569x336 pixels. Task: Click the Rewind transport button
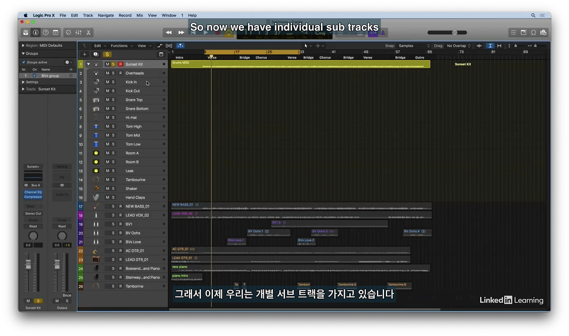point(169,32)
